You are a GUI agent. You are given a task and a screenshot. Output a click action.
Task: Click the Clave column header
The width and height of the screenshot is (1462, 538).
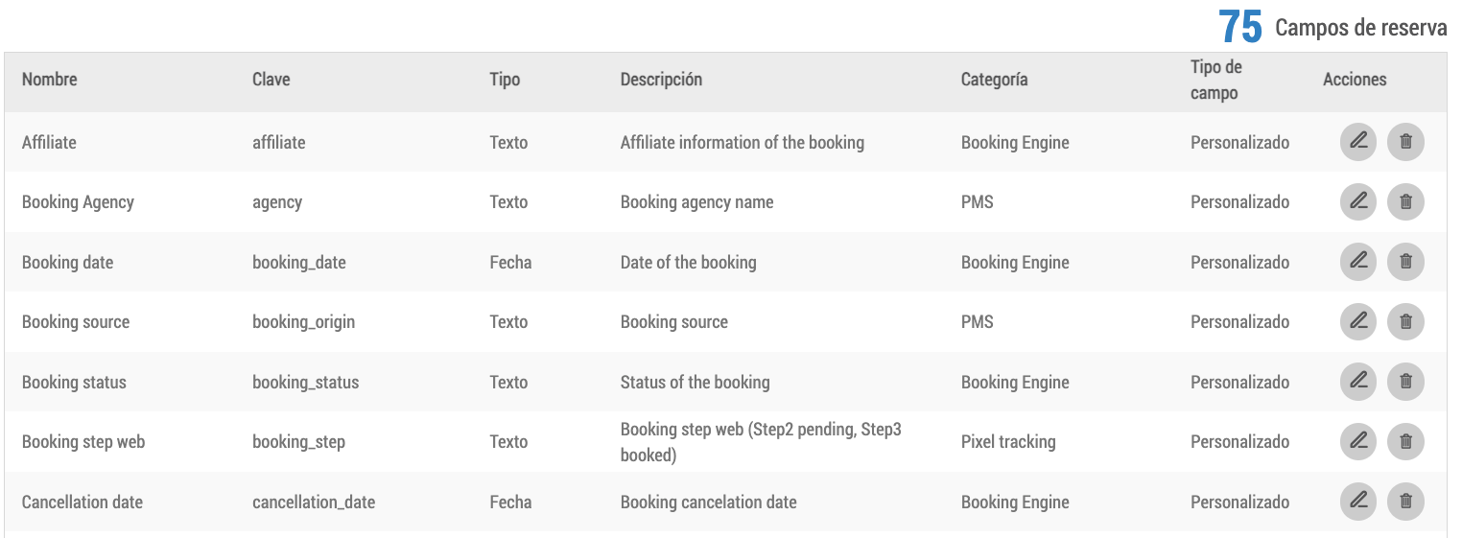(x=271, y=80)
